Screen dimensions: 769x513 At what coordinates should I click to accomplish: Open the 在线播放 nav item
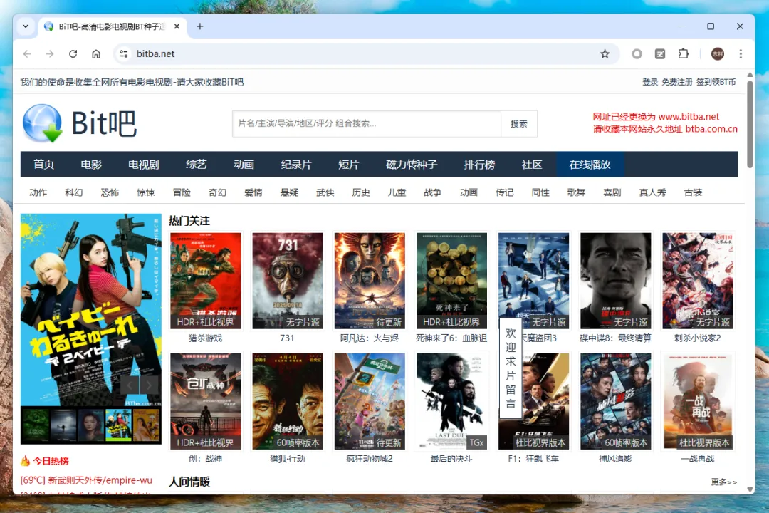click(x=590, y=165)
